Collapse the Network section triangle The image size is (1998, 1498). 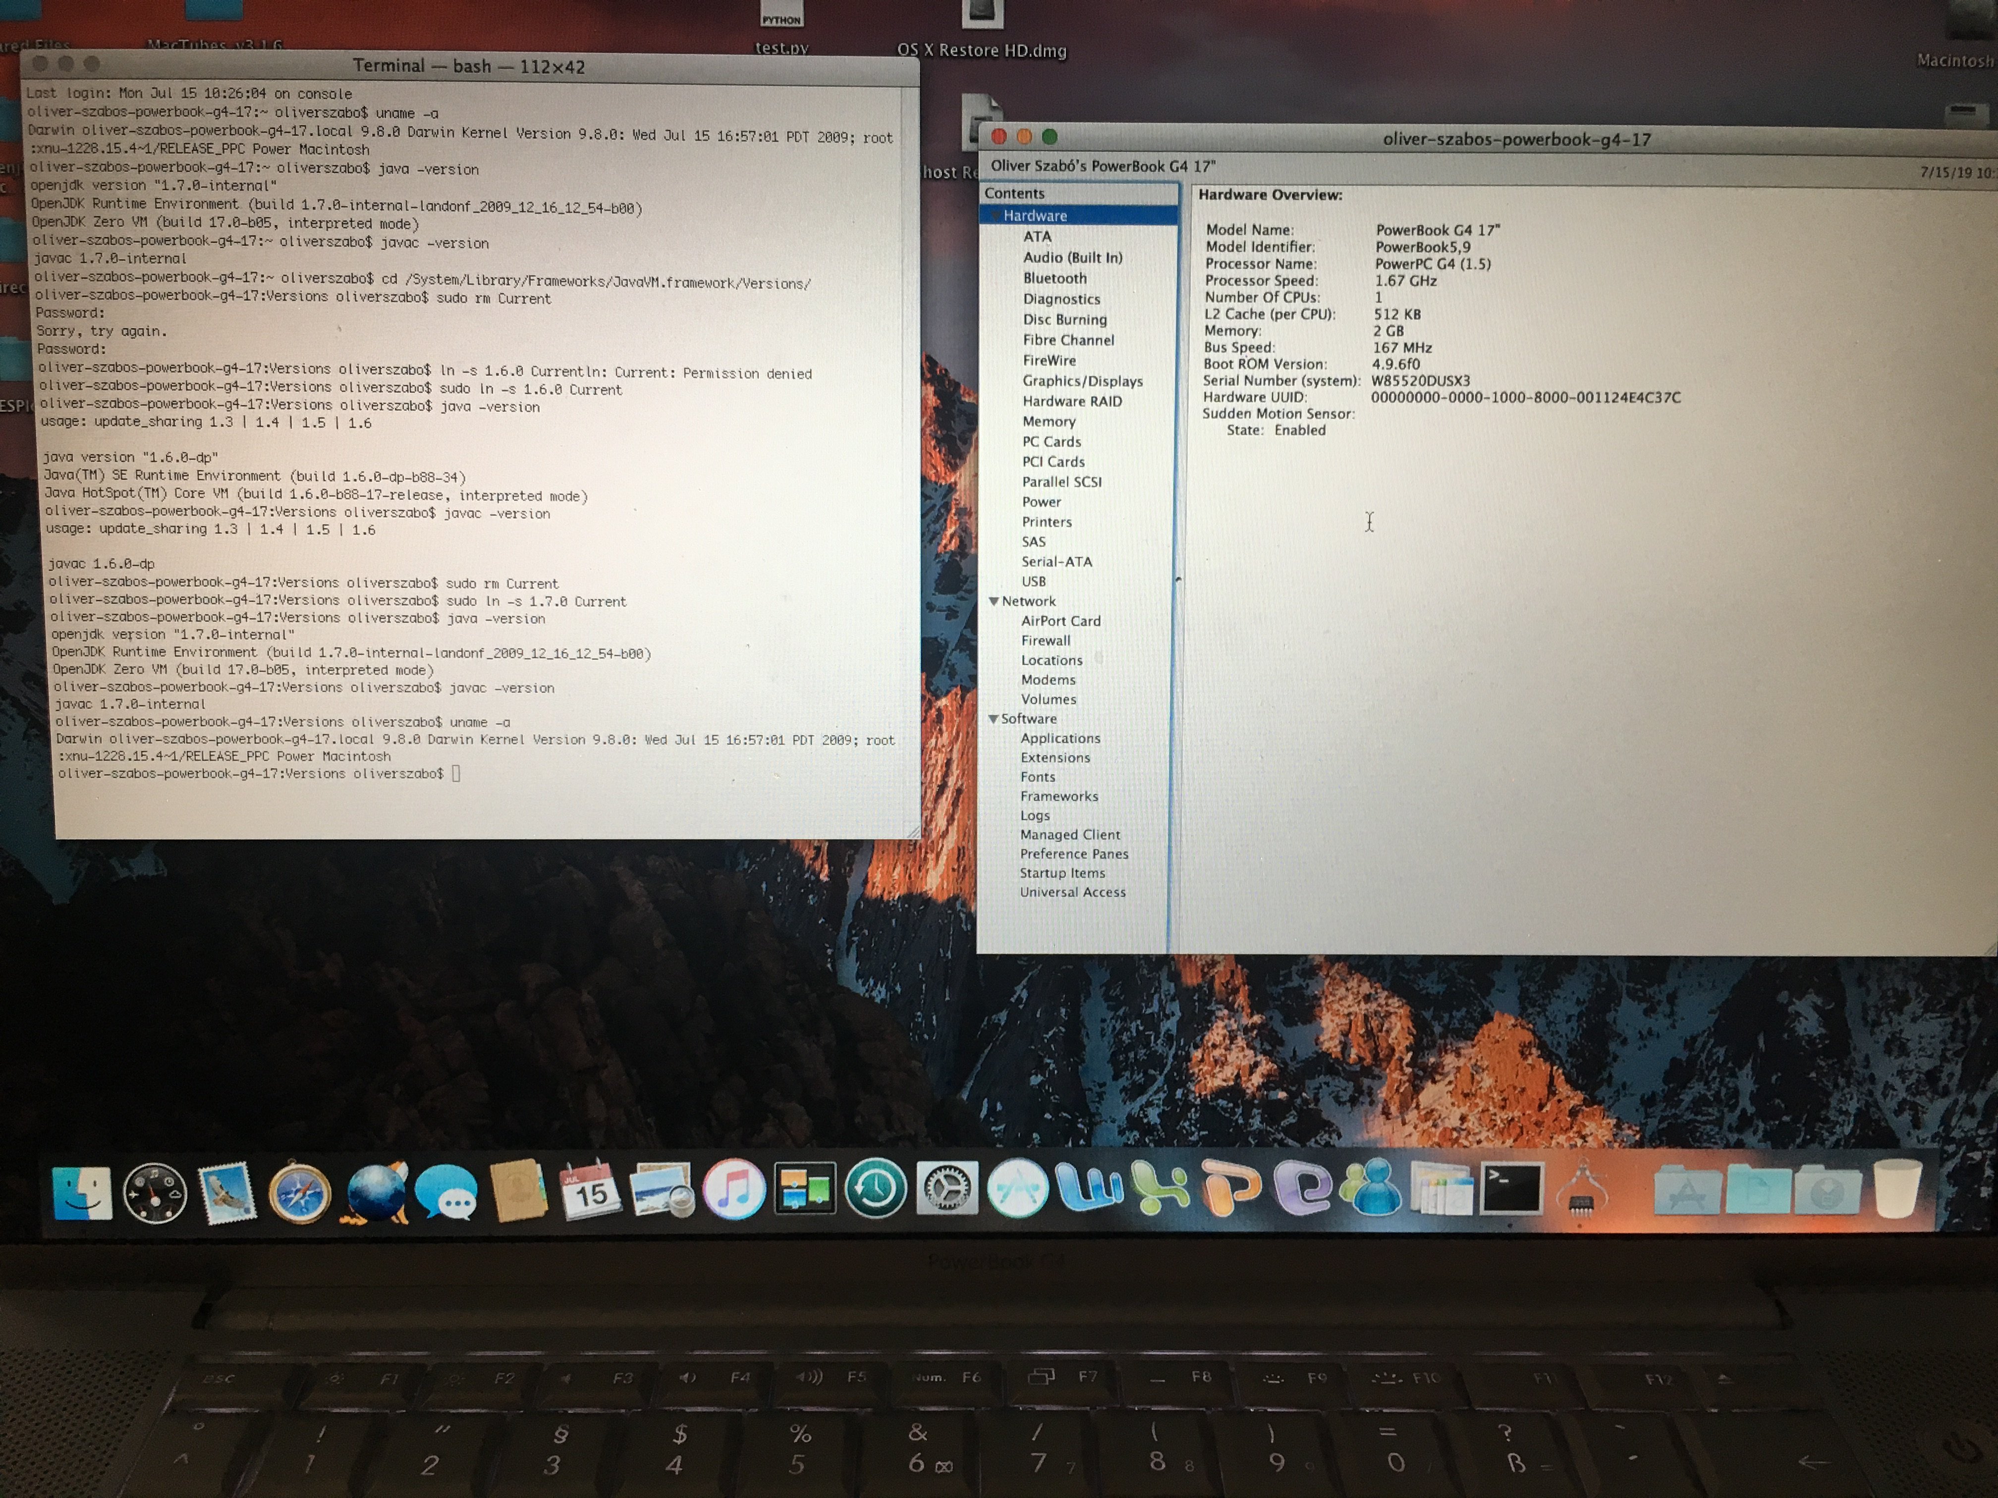pyautogui.click(x=994, y=601)
